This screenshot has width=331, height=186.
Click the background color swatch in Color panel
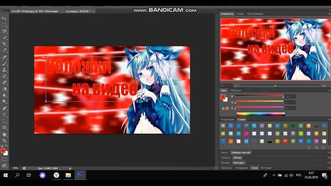tap(225, 100)
